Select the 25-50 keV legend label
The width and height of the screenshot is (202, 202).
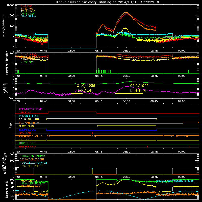(28, 14)
